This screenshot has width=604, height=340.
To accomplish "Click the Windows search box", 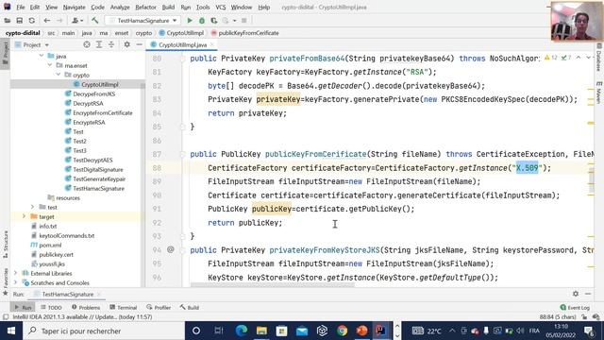I will (x=104, y=331).
